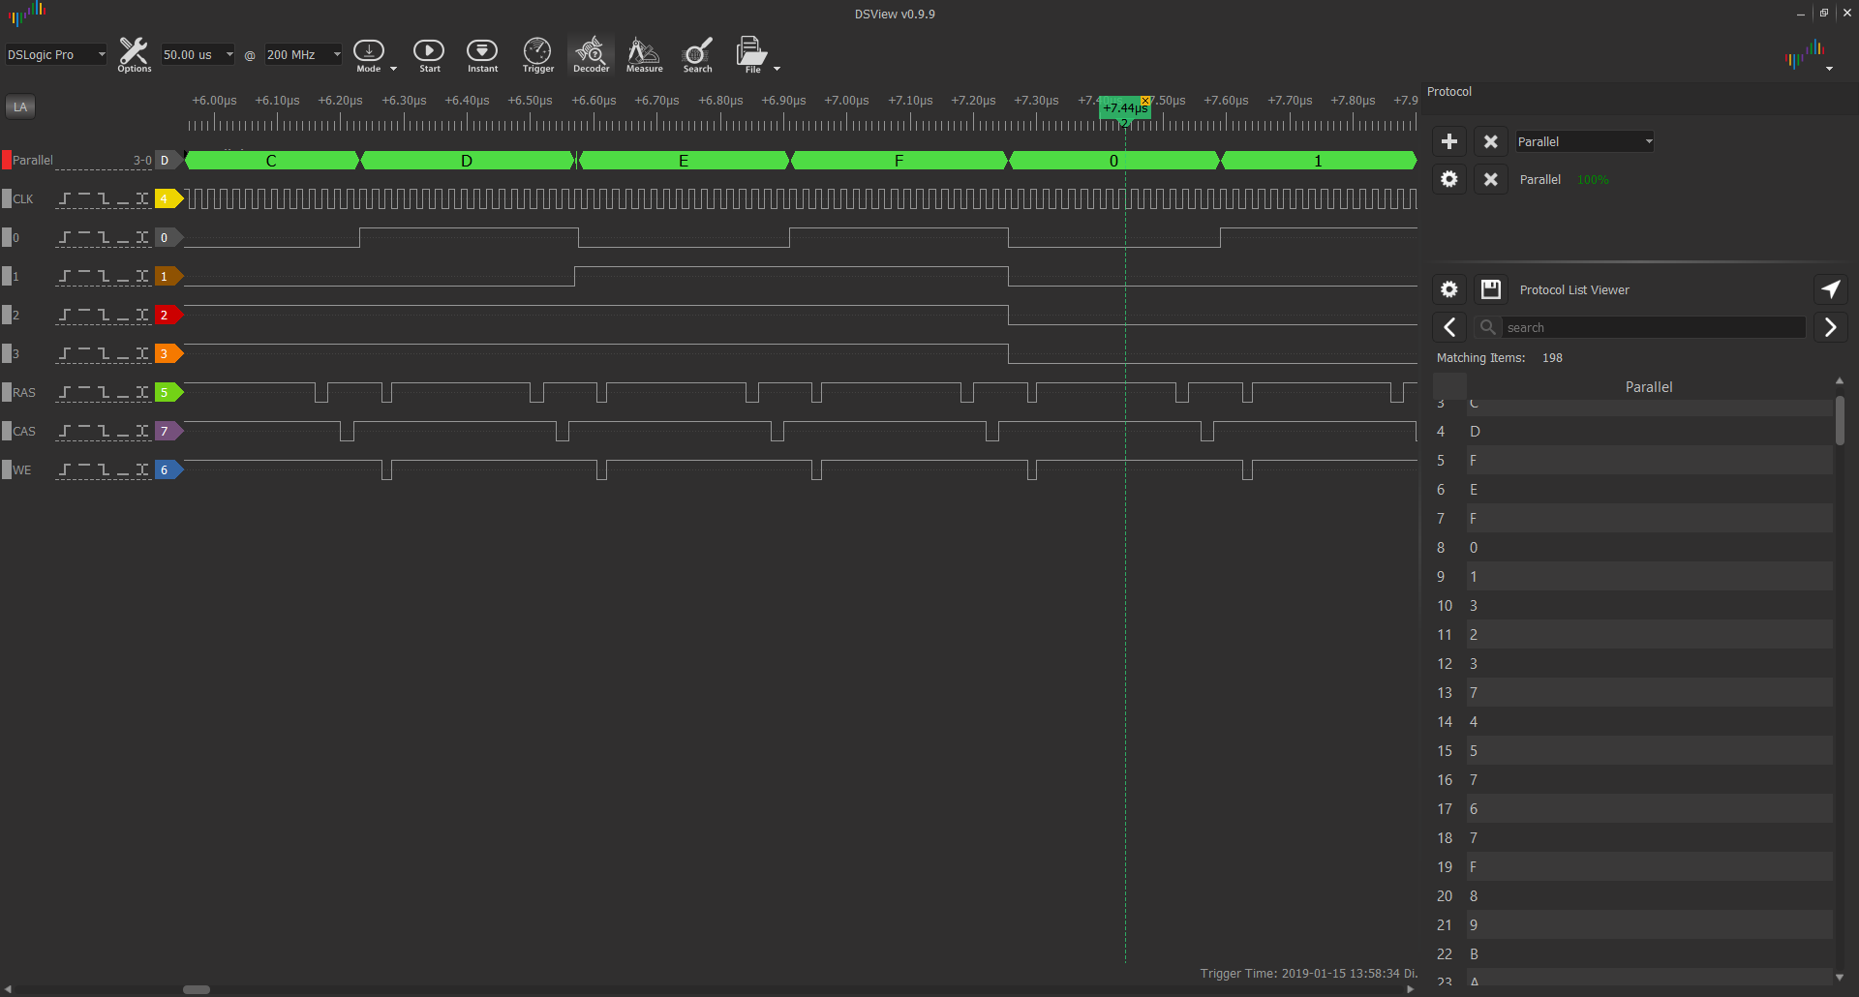Open the Measure tool

644,54
